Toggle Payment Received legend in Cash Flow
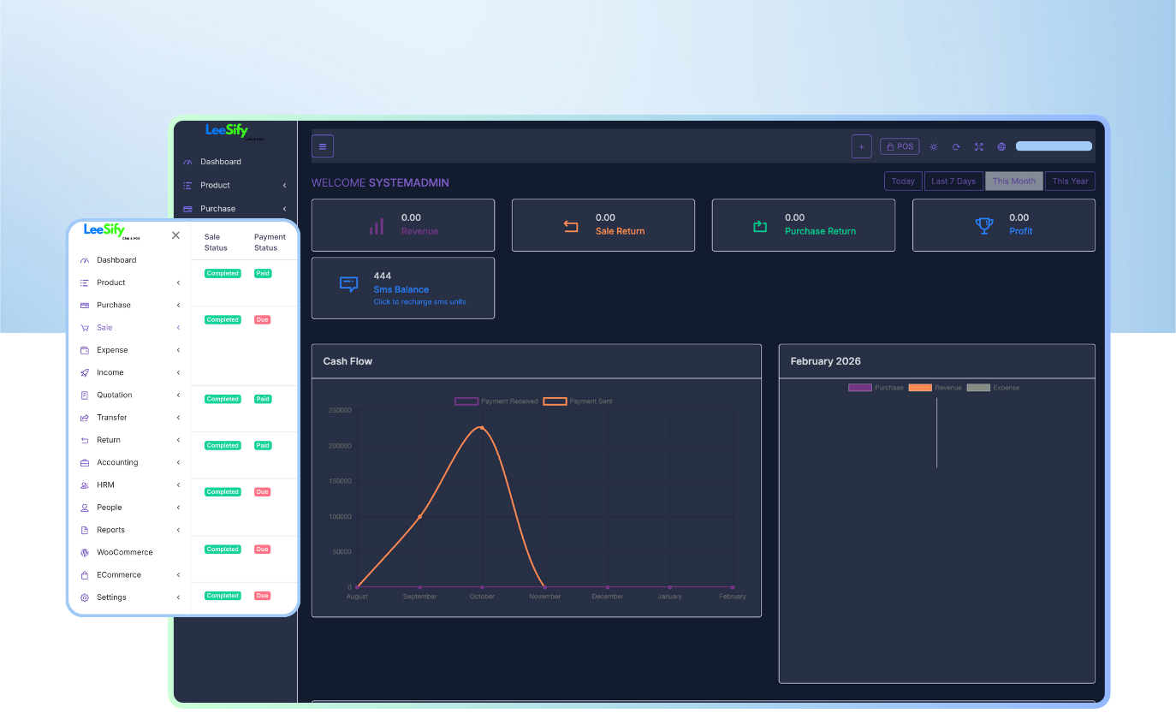This screenshot has height=719, width=1176. tap(466, 401)
